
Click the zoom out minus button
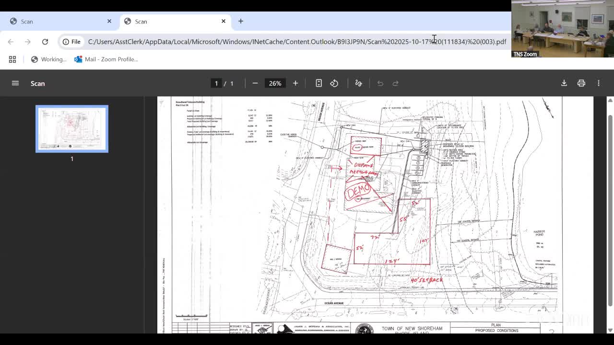tap(255, 83)
